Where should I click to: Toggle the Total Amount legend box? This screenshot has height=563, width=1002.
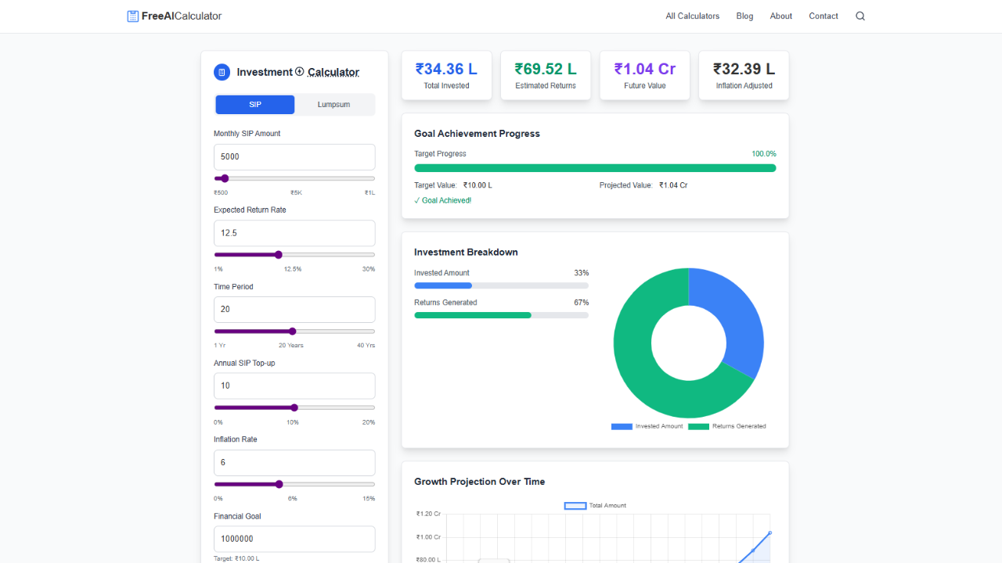pos(575,506)
